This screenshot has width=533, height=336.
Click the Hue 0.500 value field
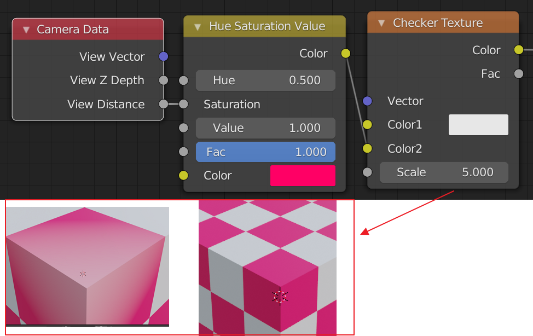(x=265, y=80)
